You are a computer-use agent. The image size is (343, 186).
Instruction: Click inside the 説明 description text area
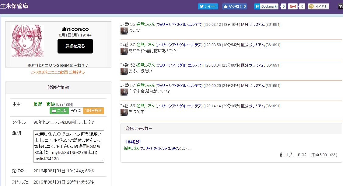tap(68, 146)
